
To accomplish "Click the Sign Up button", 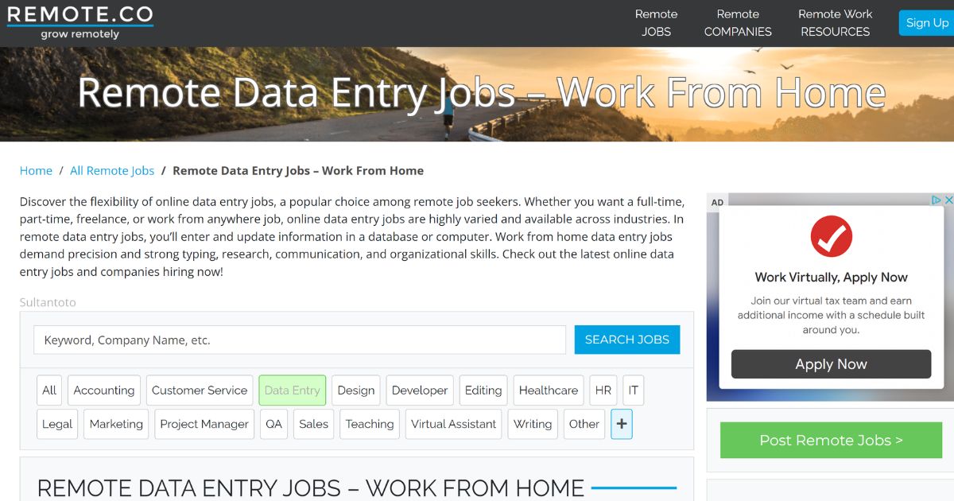I will click(x=927, y=23).
